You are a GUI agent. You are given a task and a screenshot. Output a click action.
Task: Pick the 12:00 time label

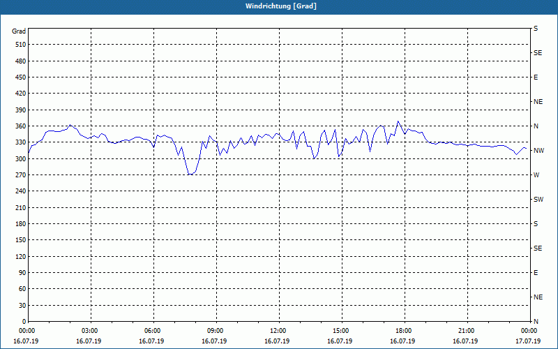point(278,331)
